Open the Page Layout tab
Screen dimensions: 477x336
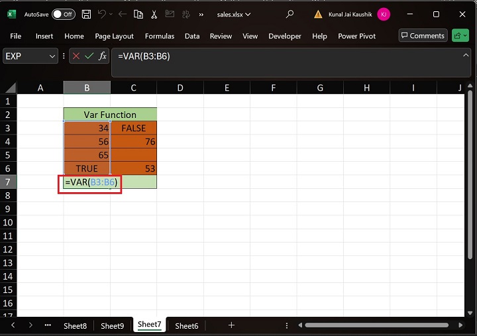114,36
